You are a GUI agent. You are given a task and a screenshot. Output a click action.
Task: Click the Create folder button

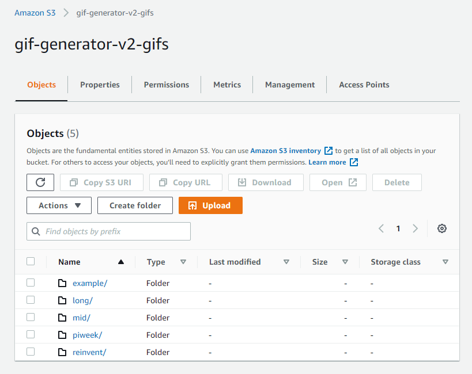pyautogui.click(x=135, y=205)
